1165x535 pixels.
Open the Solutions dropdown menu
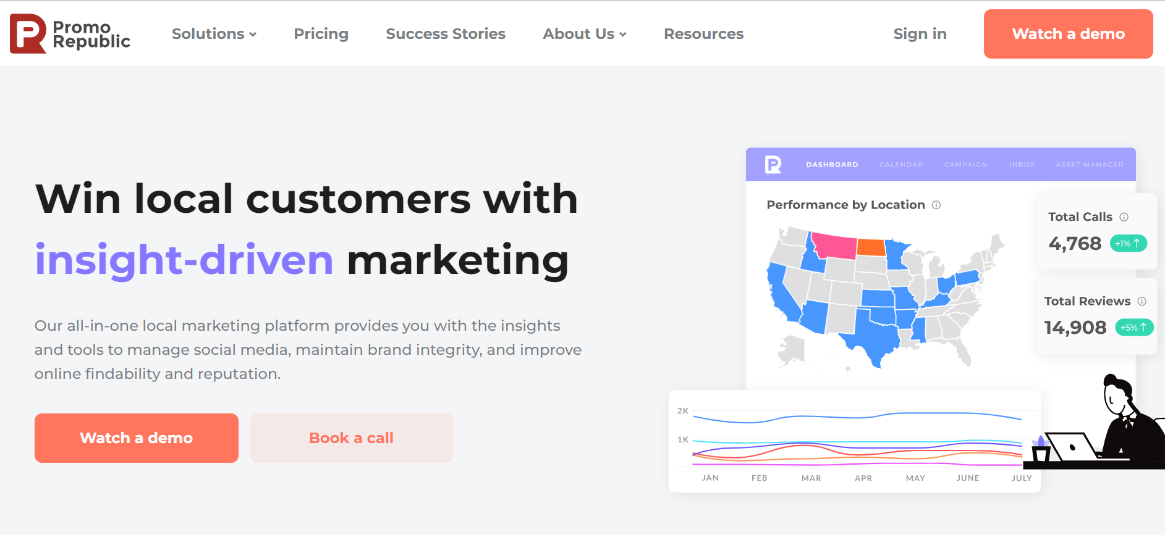click(x=214, y=34)
